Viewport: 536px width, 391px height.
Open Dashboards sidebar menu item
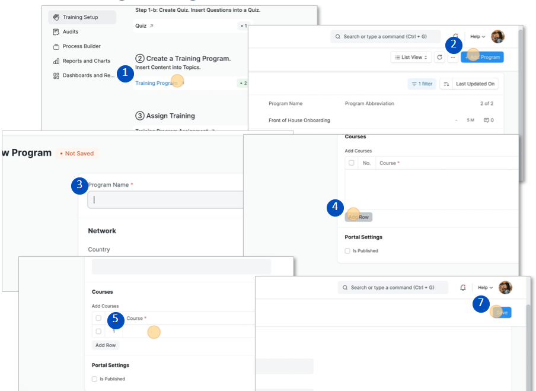tap(83, 75)
